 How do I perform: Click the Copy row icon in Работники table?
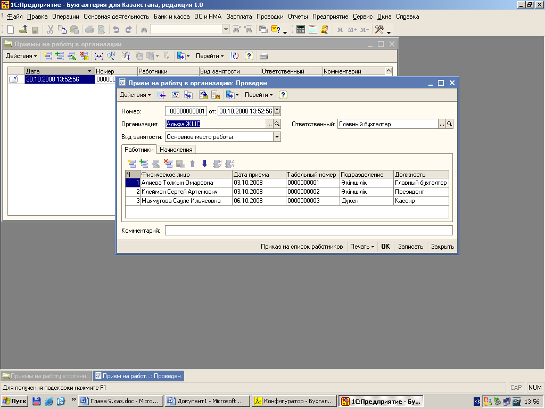click(x=144, y=163)
